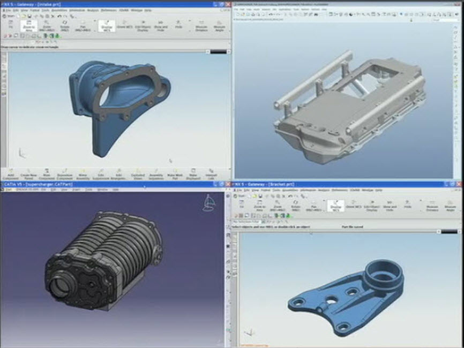This screenshot has width=464, height=348.
Task: Click Mate Component in Intake.prt assembly toolbar
Action: pyautogui.click(x=47, y=175)
